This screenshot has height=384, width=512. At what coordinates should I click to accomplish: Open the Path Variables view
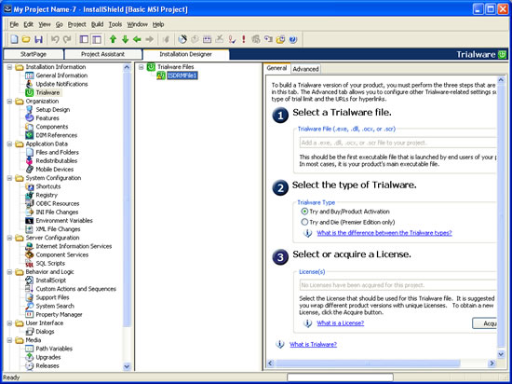(54, 349)
